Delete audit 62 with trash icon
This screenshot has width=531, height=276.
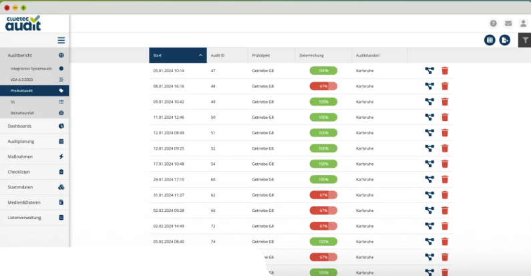pos(445,195)
